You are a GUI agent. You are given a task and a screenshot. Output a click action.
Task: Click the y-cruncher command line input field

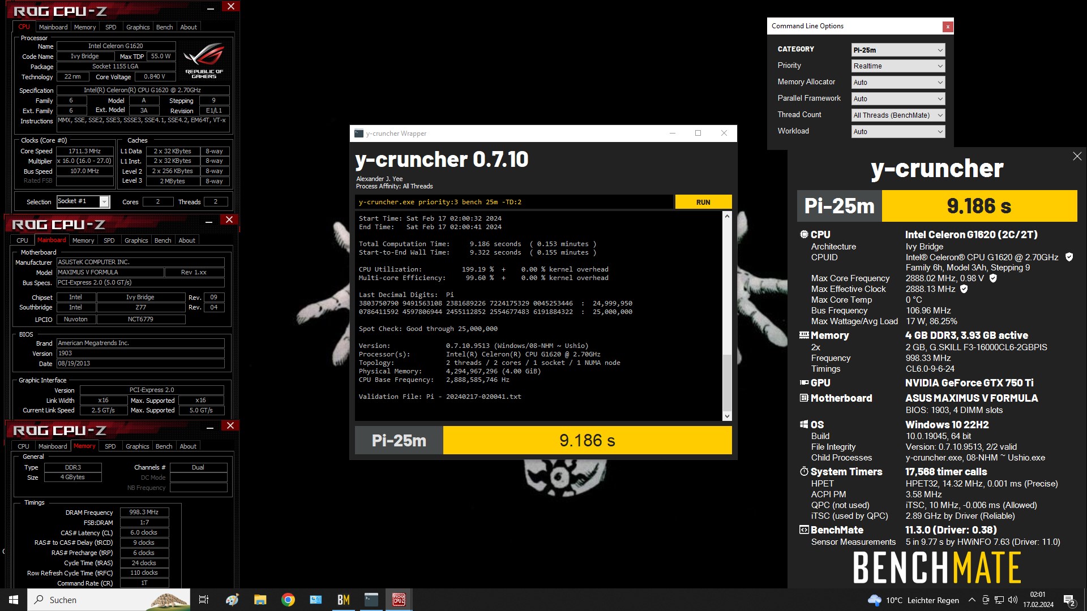click(x=514, y=202)
